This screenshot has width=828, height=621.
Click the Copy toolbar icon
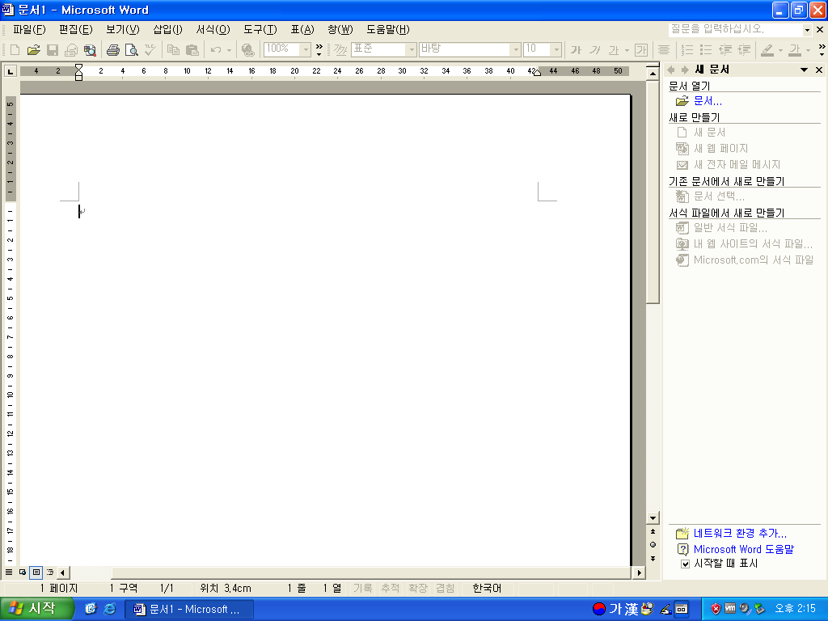173,49
